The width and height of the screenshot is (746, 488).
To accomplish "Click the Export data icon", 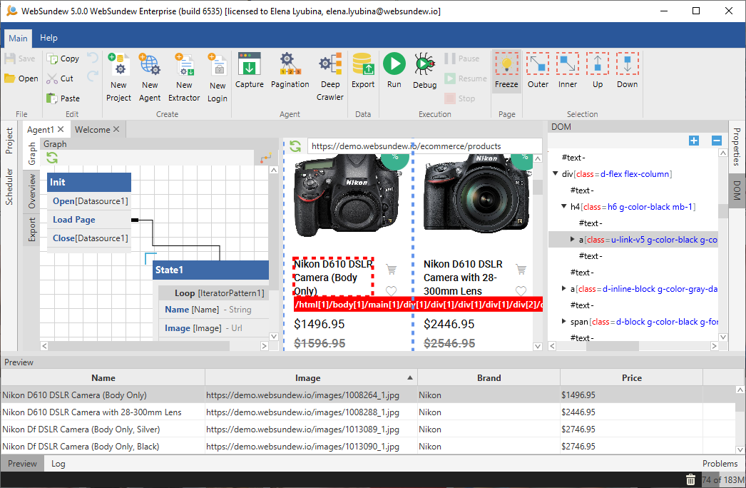I will pos(363,66).
